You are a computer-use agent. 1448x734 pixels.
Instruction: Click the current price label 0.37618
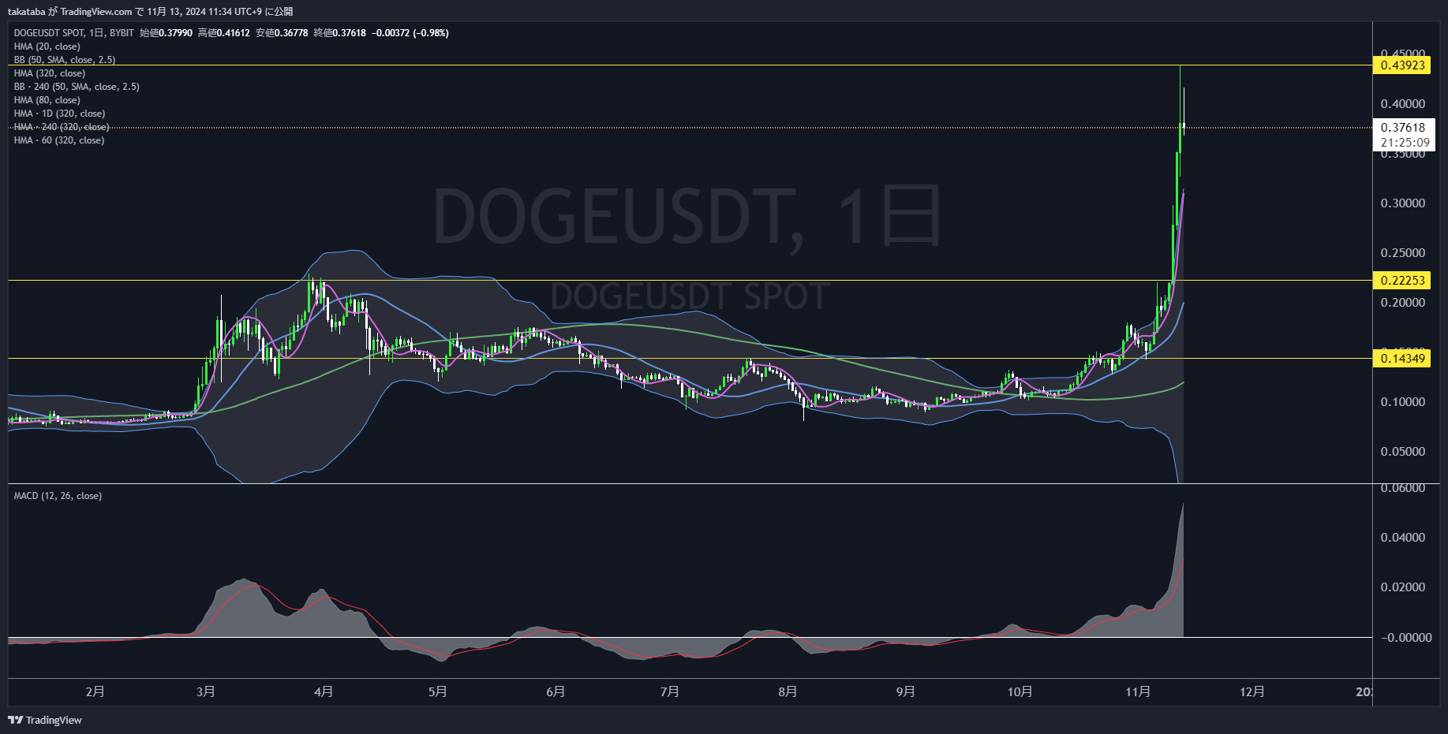tap(1403, 127)
